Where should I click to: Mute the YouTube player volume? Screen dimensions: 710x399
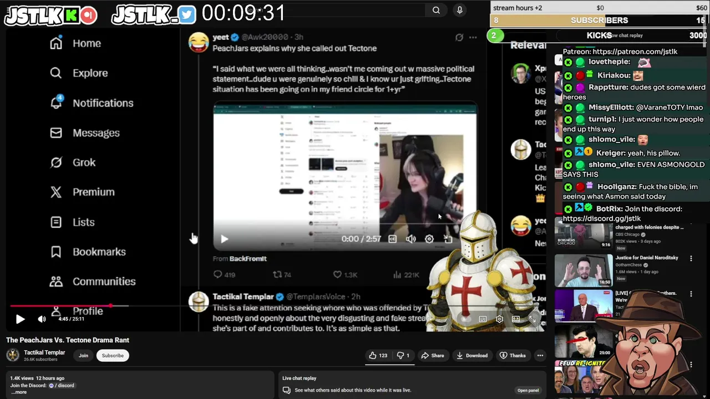point(42,319)
